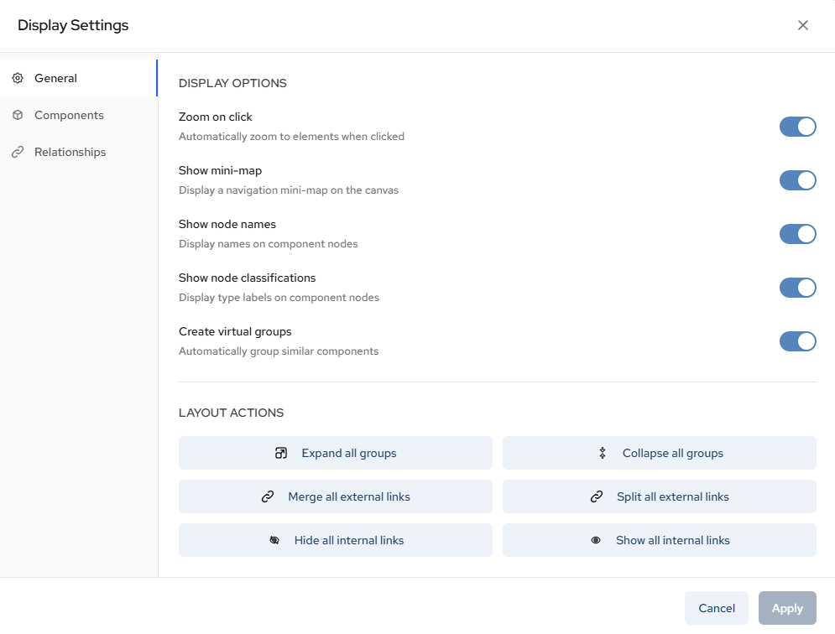Close the Display Settings dialog
The width and height of the screenshot is (835, 634).
click(x=803, y=25)
